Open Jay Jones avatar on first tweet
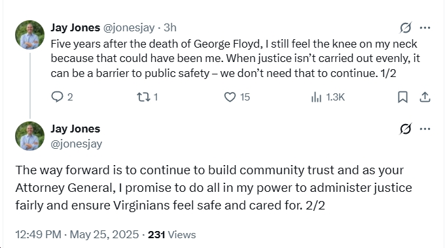The width and height of the screenshot is (445, 248). pos(30,35)
